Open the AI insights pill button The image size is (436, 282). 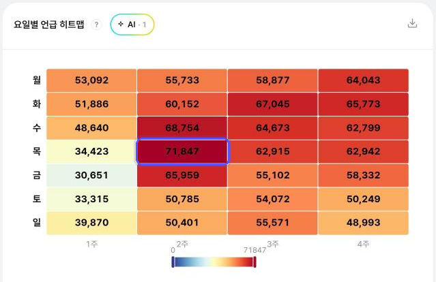tap(132, 25)
